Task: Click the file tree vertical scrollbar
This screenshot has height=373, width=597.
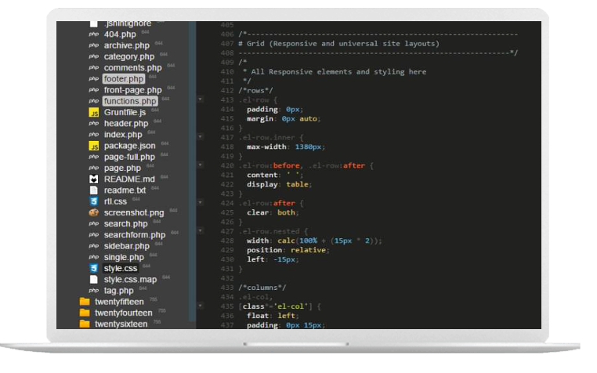Action: [192, 172]
